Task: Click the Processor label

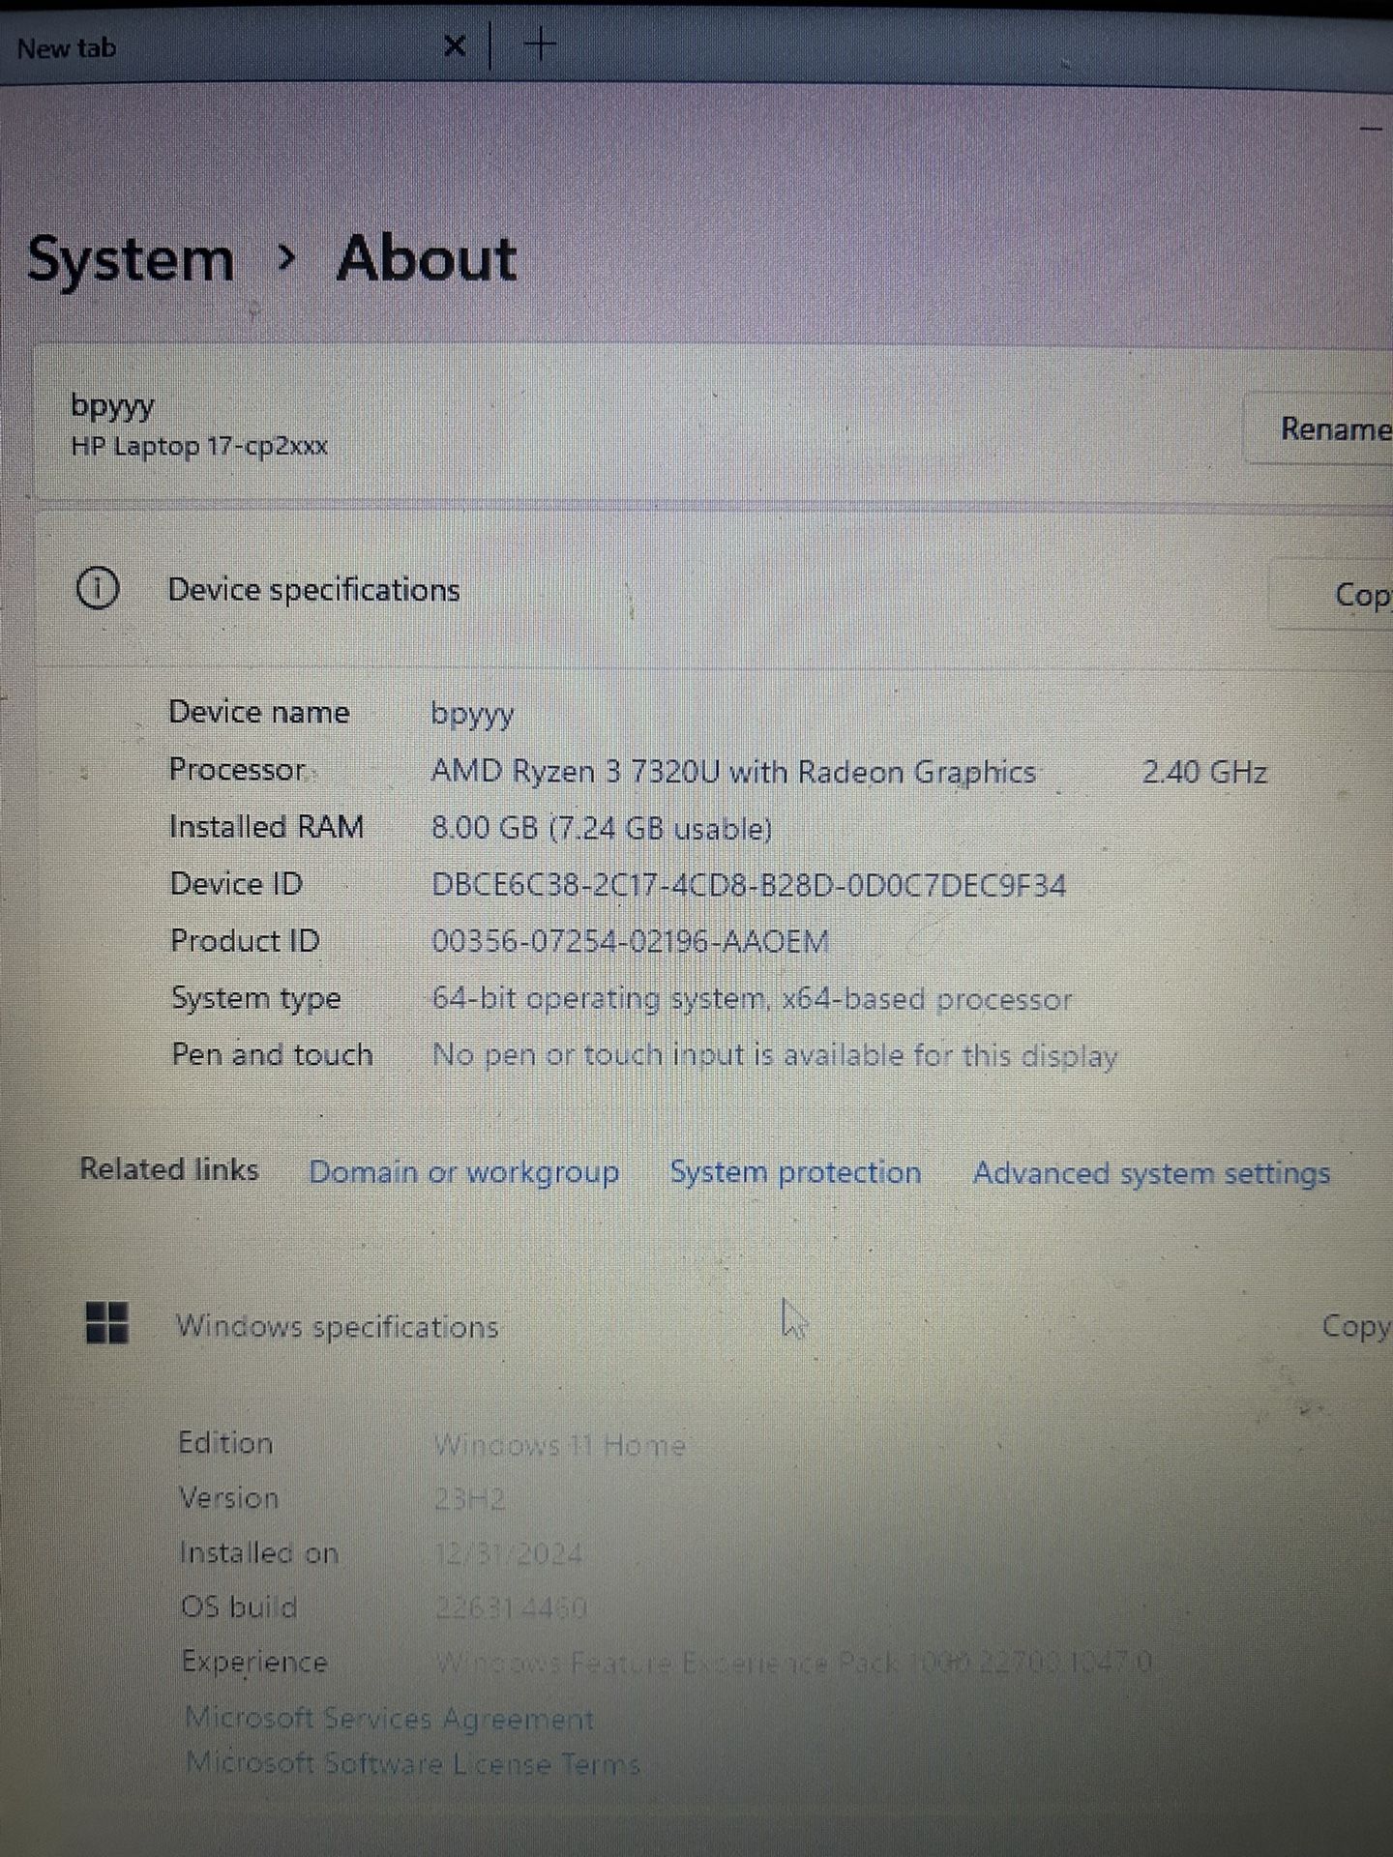Action: click(237, 770)
